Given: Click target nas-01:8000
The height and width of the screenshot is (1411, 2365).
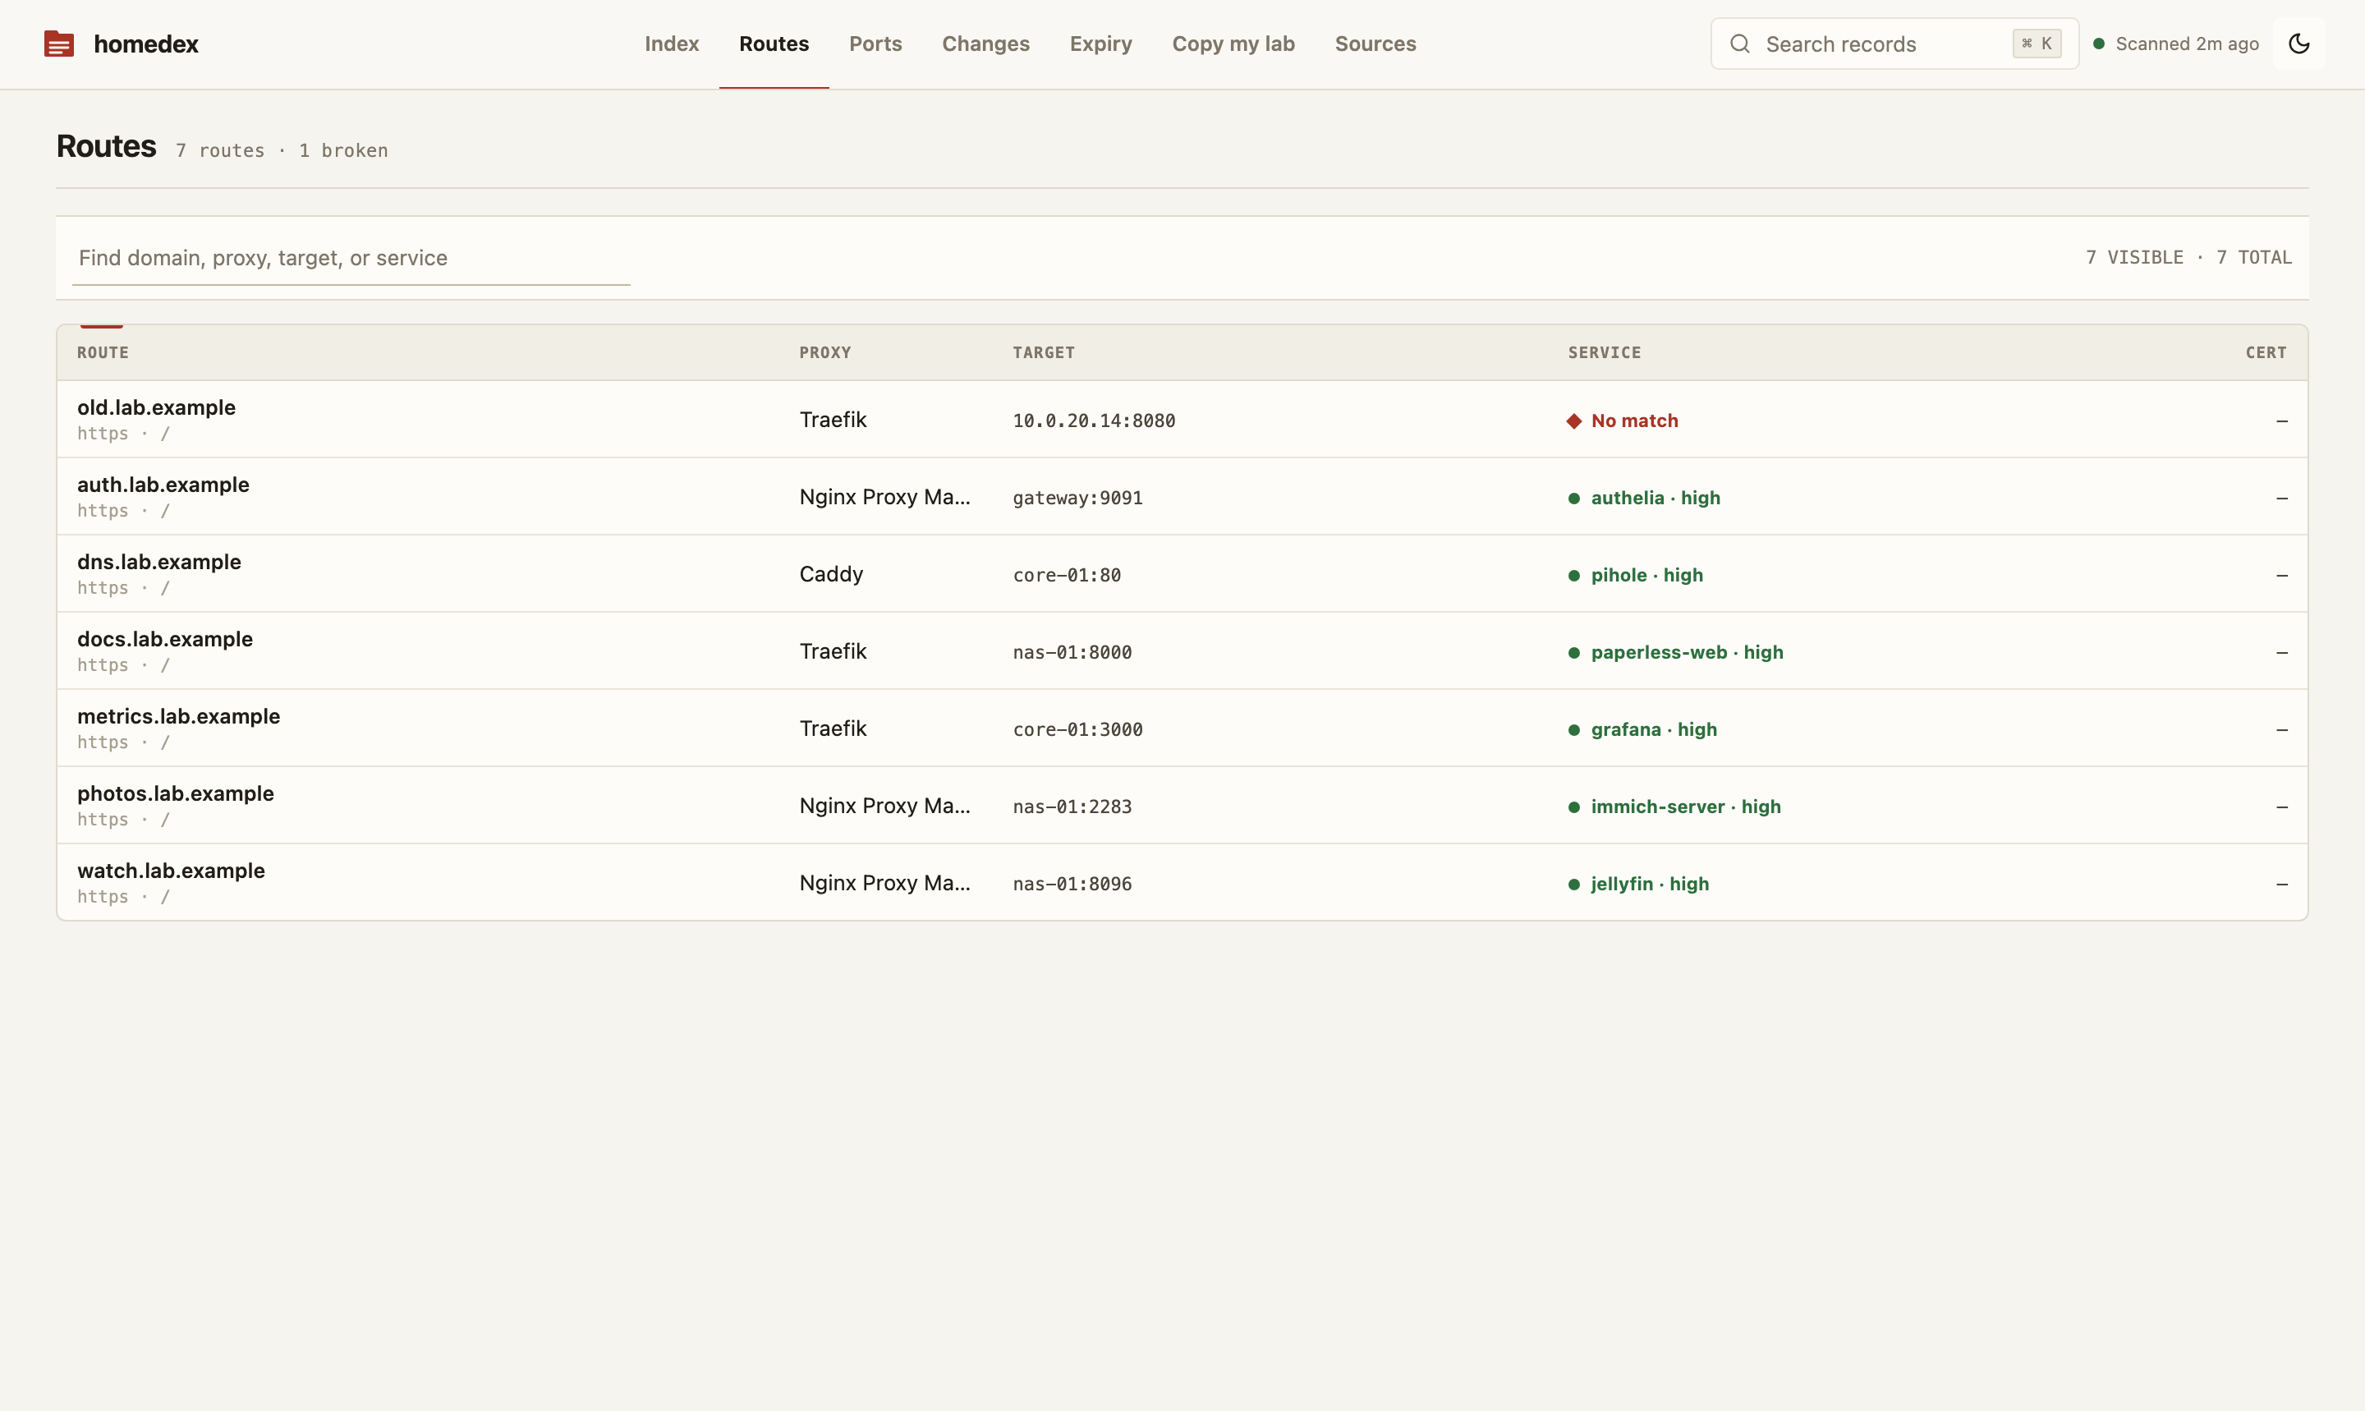Looking at the screenshot, I should pyautogui.click(x=1072, y=652).
